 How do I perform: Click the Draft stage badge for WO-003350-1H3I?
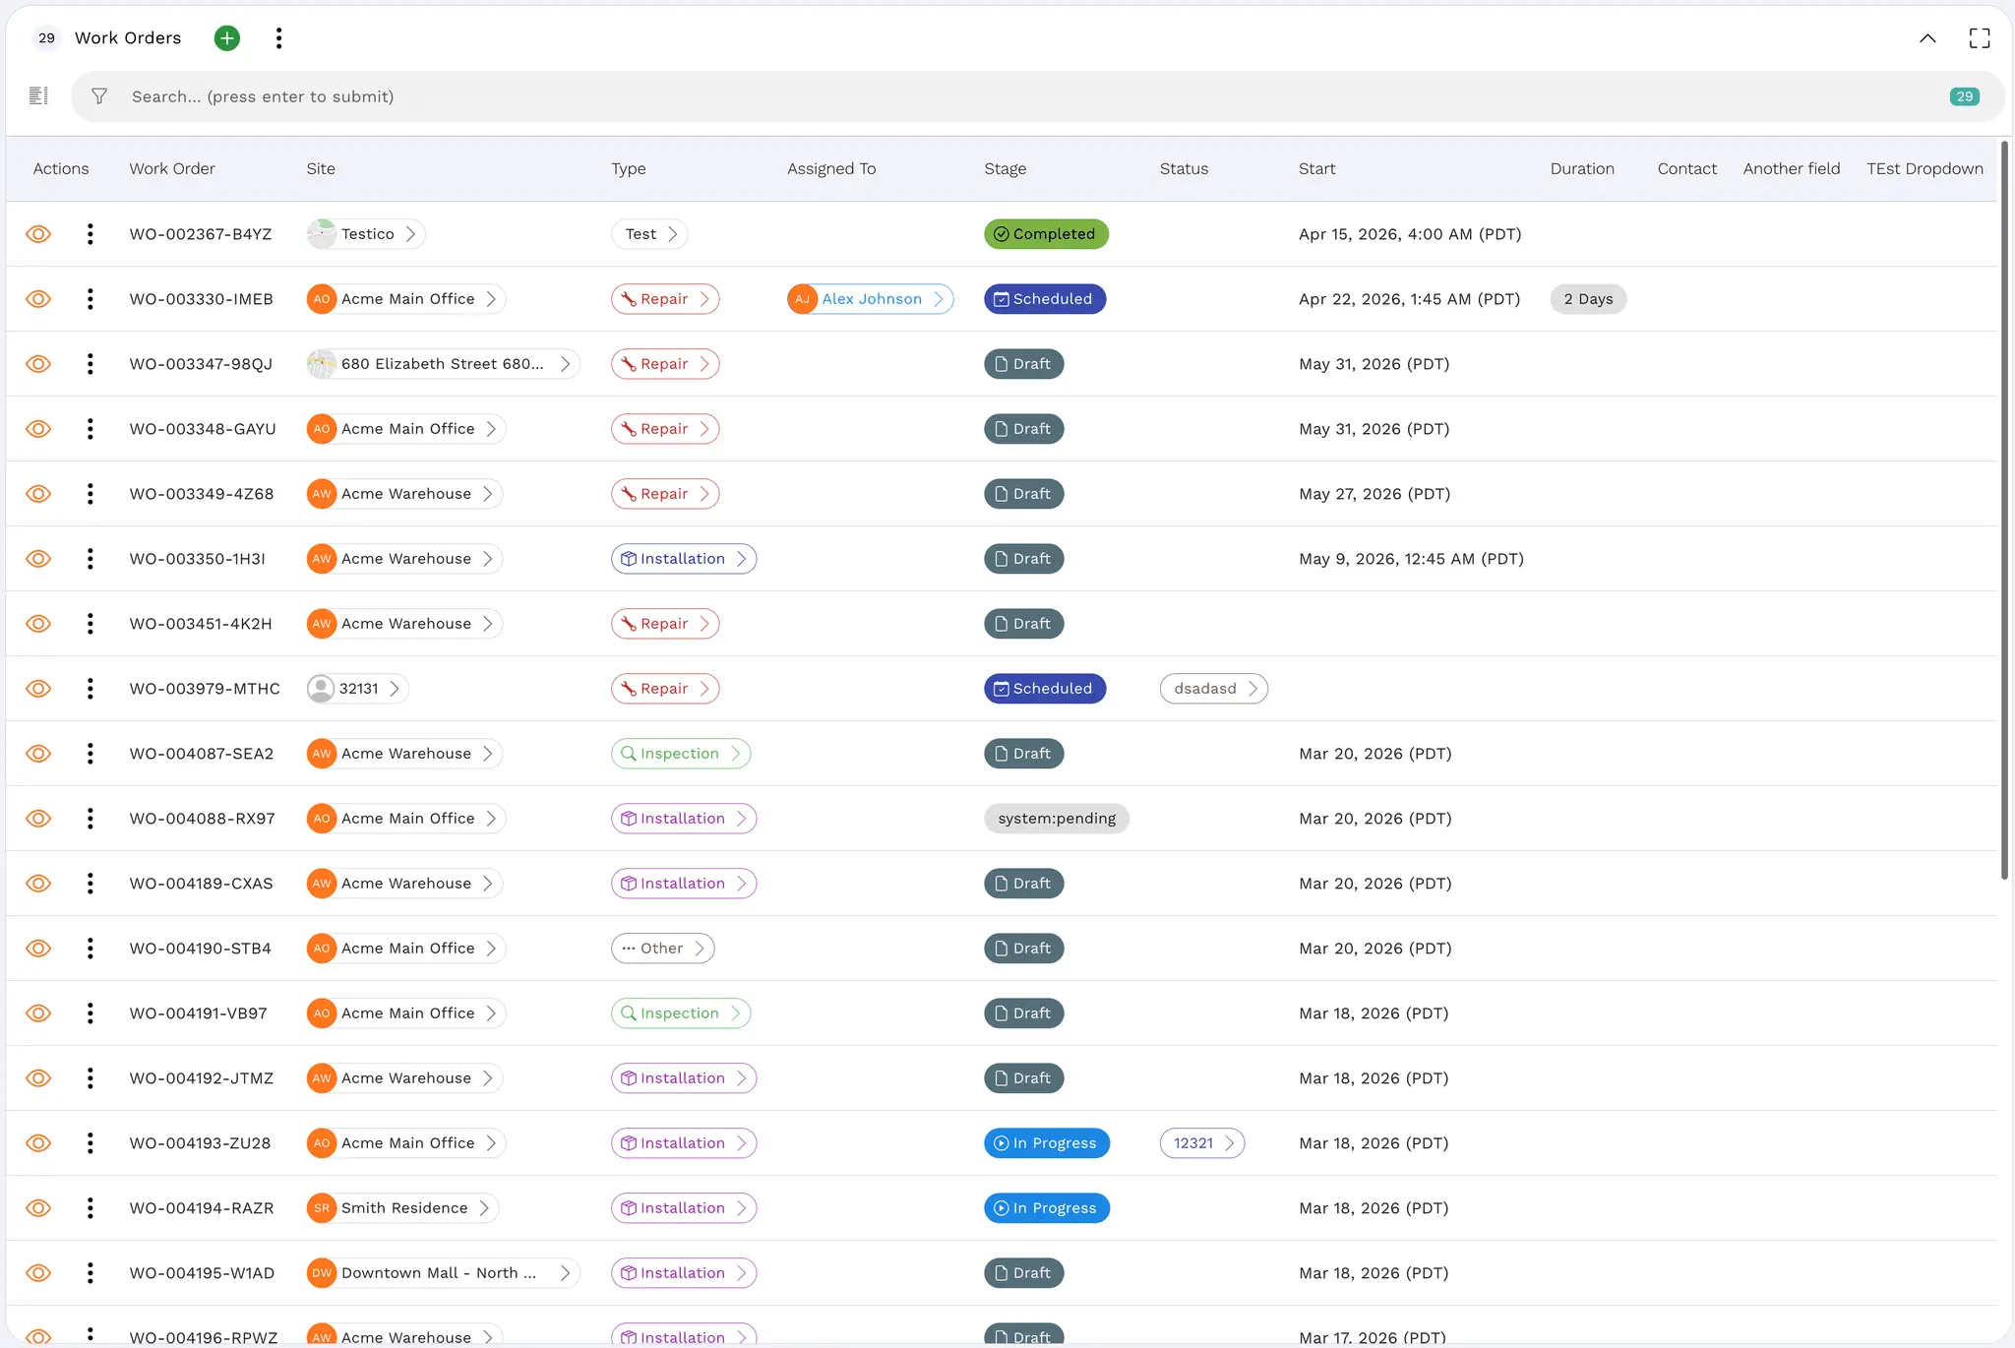pyautogui.click(x=1023, y=559)
